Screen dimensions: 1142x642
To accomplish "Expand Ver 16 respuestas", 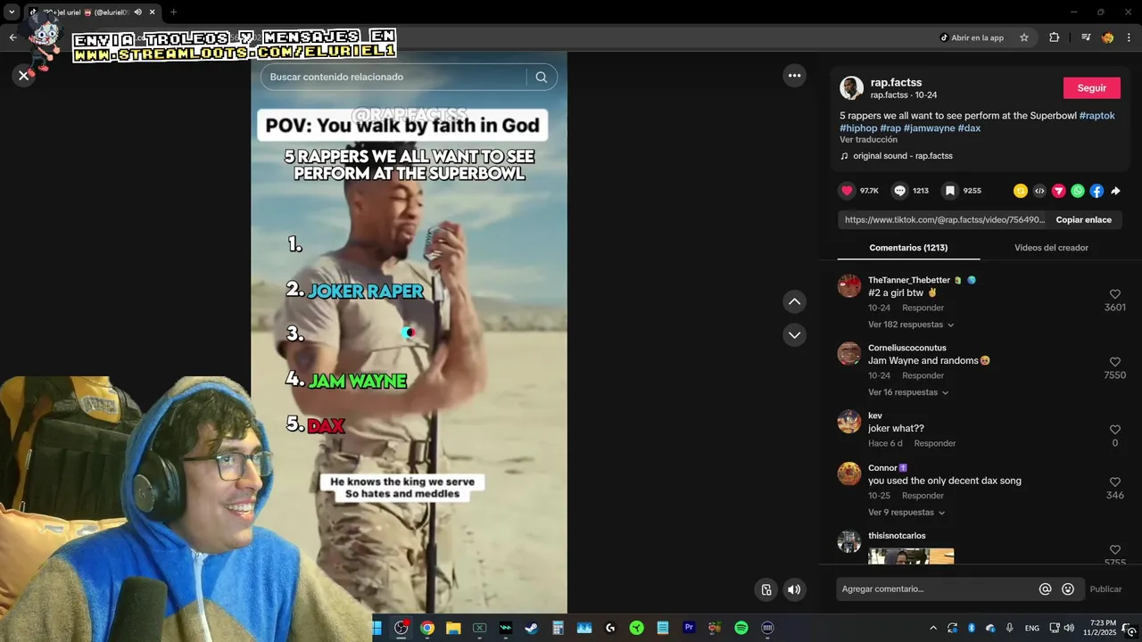I will point(908,392).
